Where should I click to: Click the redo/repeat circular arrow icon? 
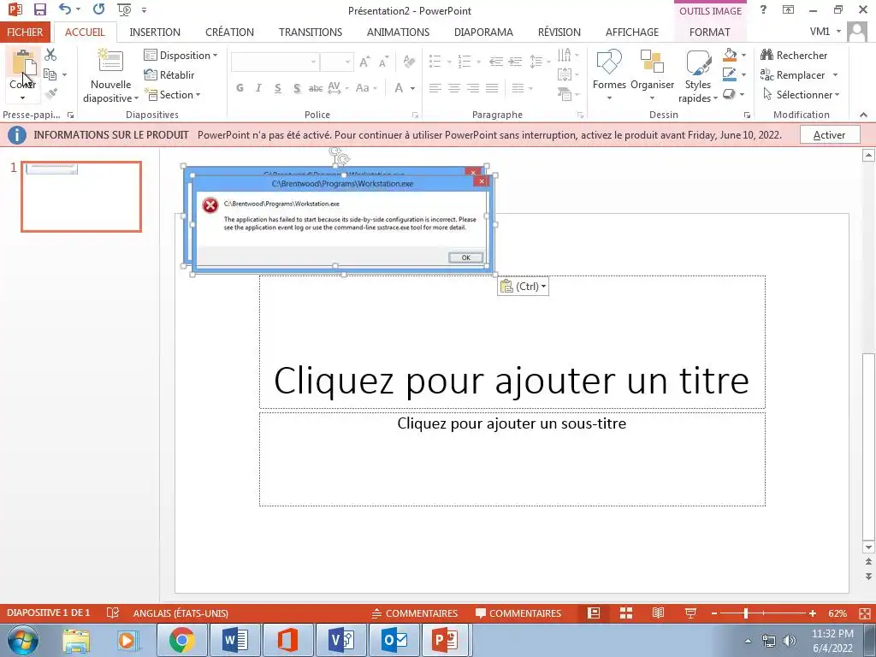coord(99,9)
